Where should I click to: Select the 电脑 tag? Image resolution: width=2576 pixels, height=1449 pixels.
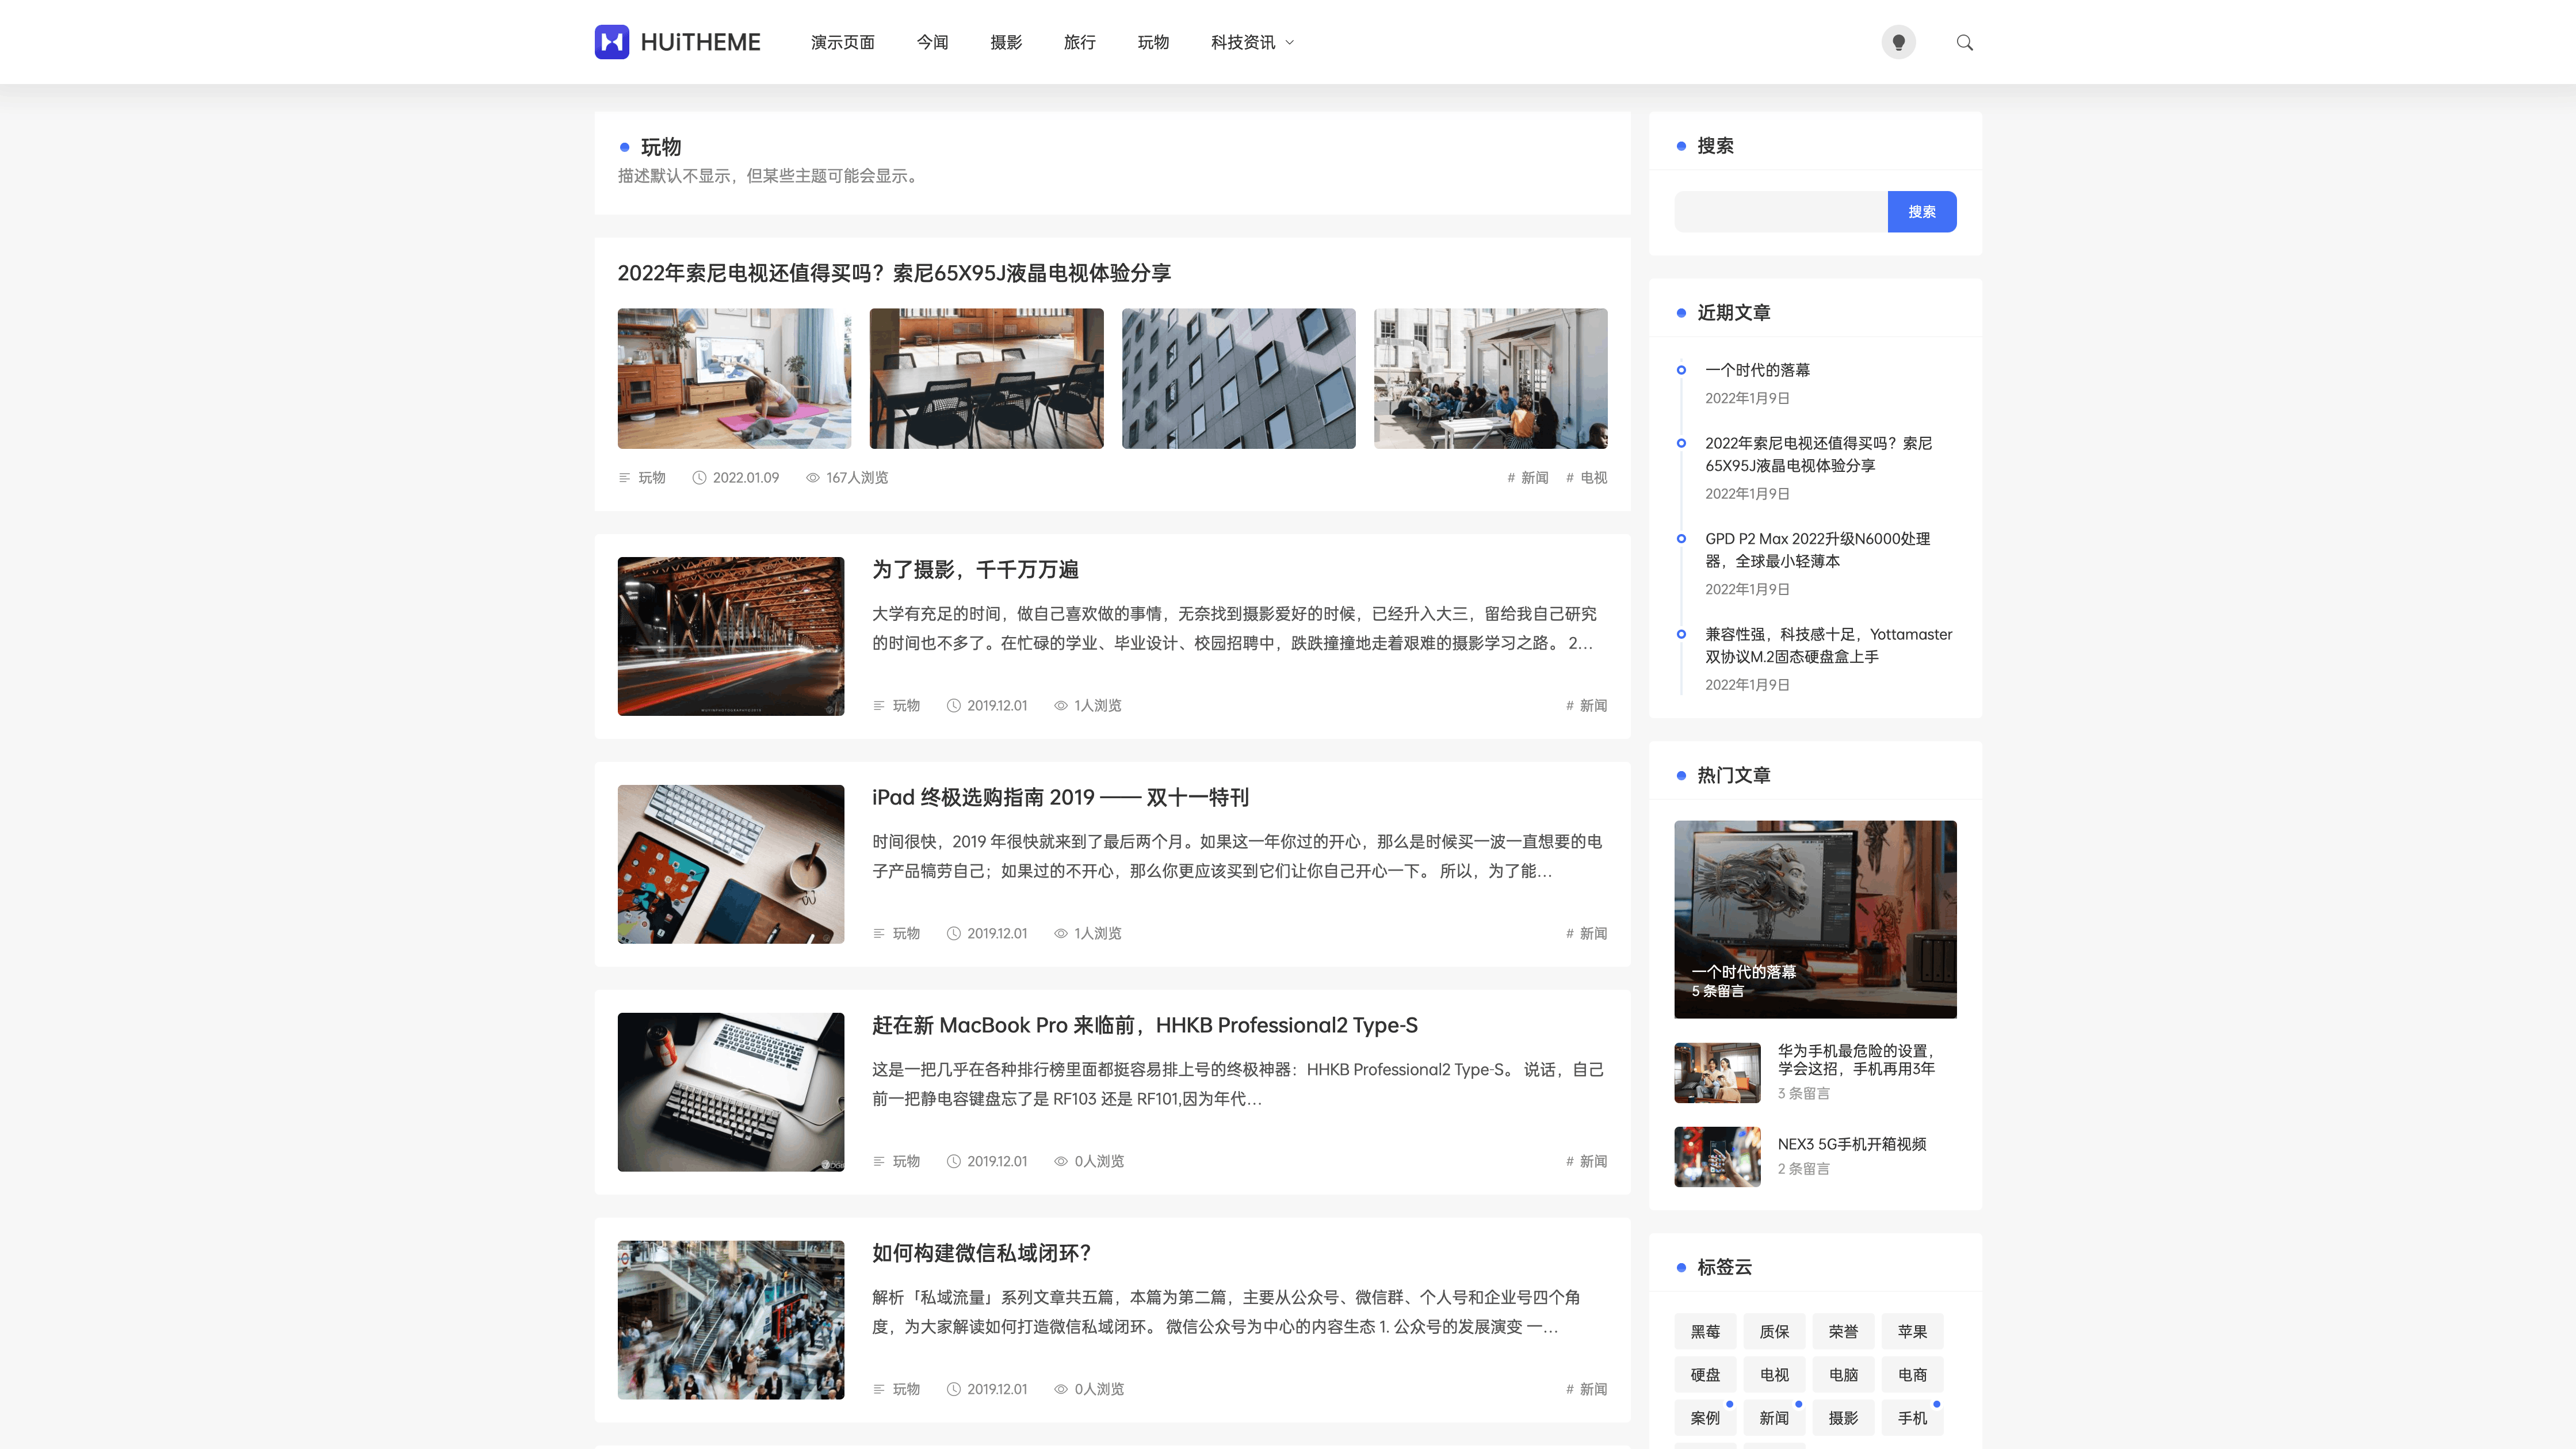click(x=1843, y=1375)
